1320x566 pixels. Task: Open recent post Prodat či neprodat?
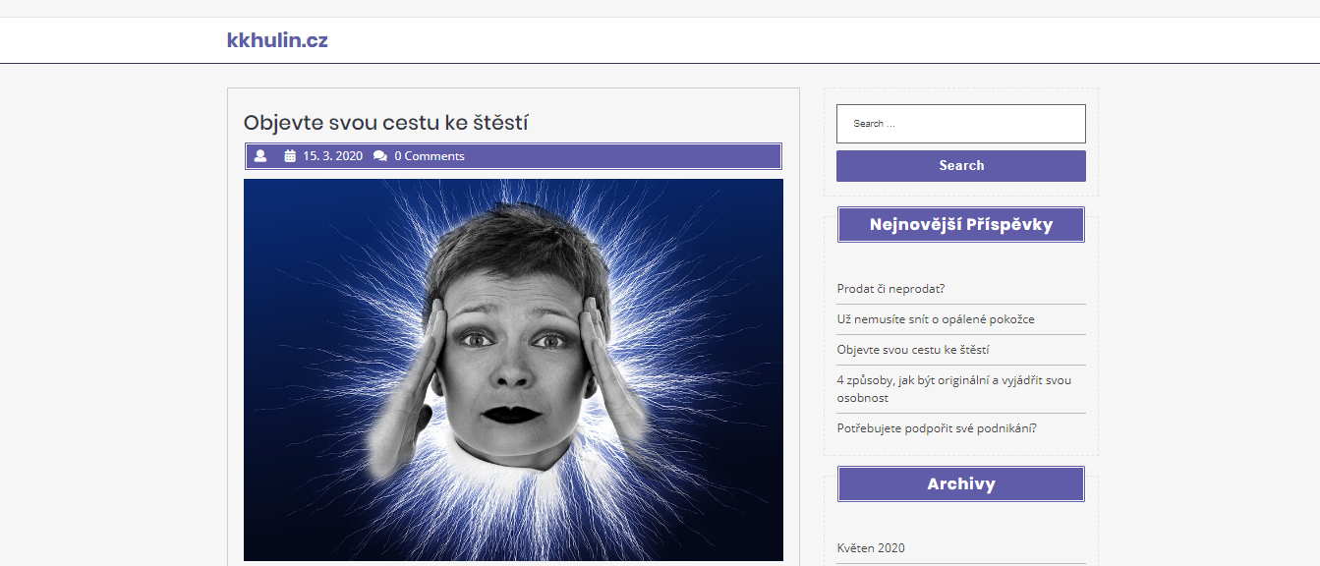890,288
